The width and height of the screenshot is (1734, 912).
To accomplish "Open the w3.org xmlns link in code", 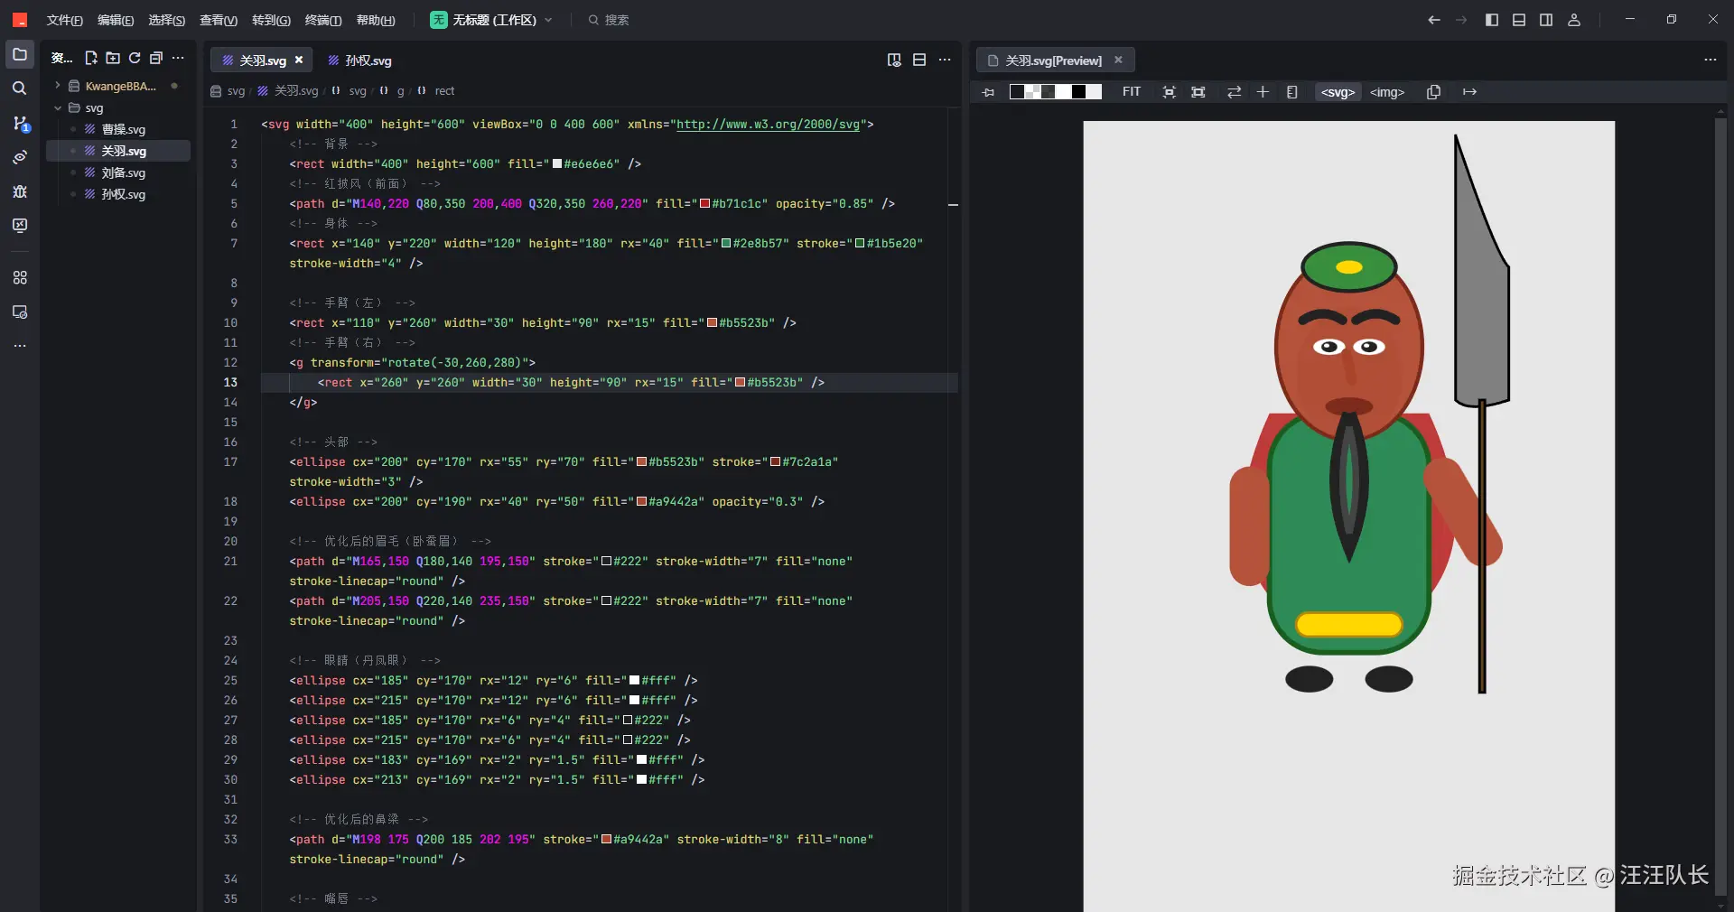I will (x=768, y=125).
